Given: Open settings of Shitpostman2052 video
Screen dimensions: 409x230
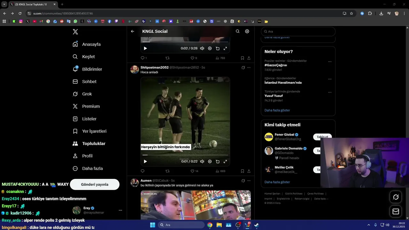Looking at the screenshot, I should 210,161.
